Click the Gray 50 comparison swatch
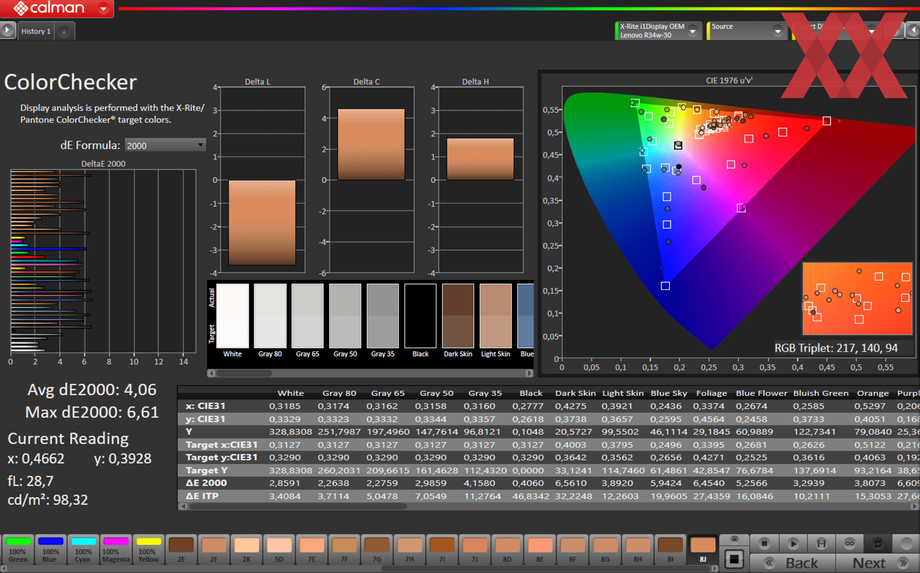This screenshot has width=920, height=573. click(x=345, y=316)
